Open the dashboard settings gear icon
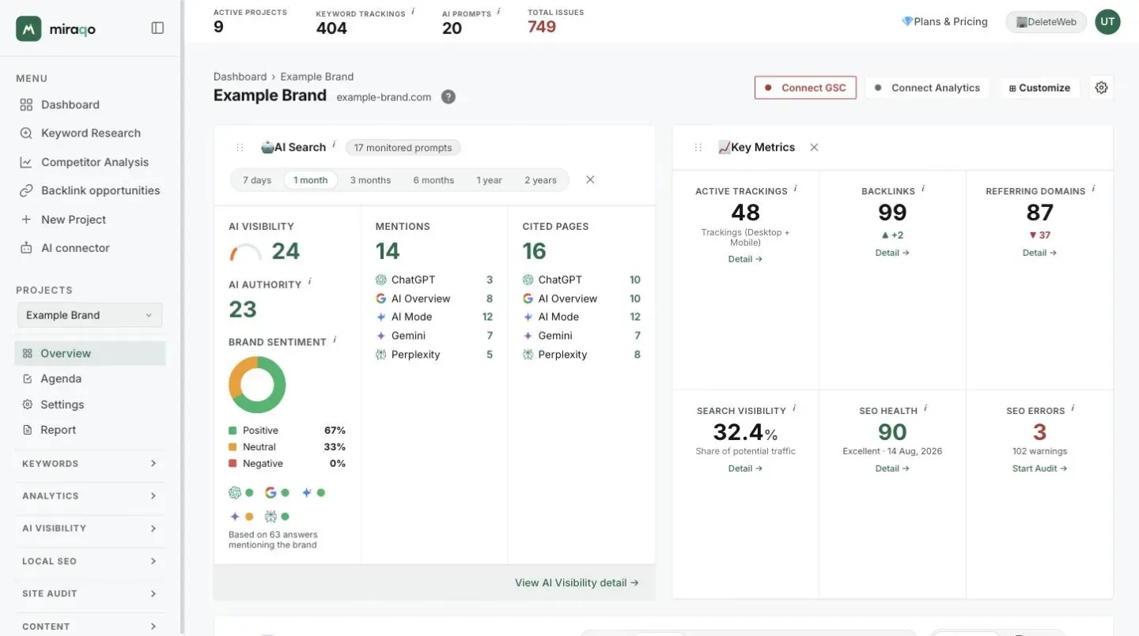 [1101, 88]
